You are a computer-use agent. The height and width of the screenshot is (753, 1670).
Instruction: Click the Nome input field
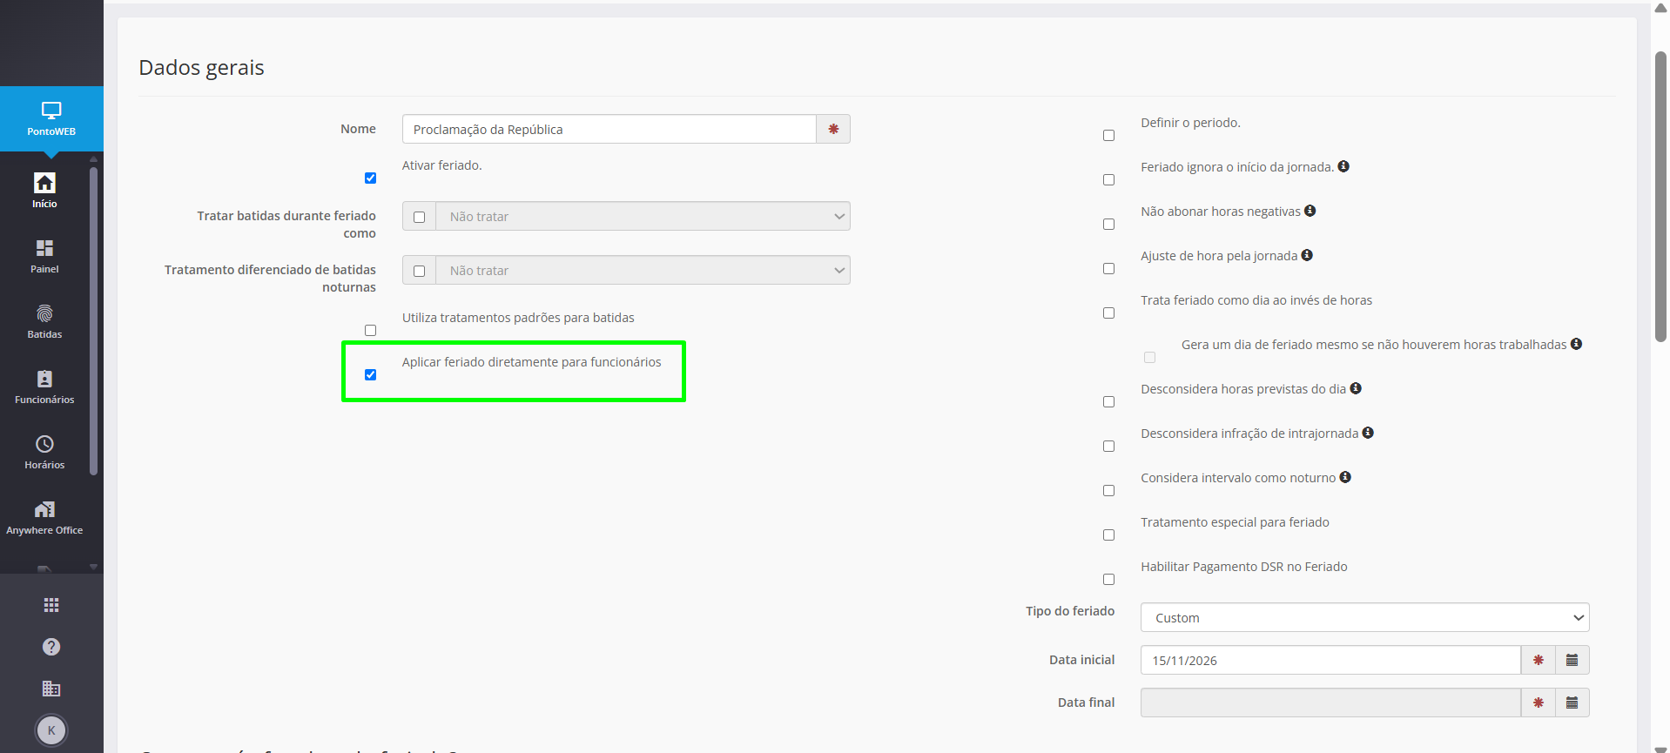[x=609, y=129]
